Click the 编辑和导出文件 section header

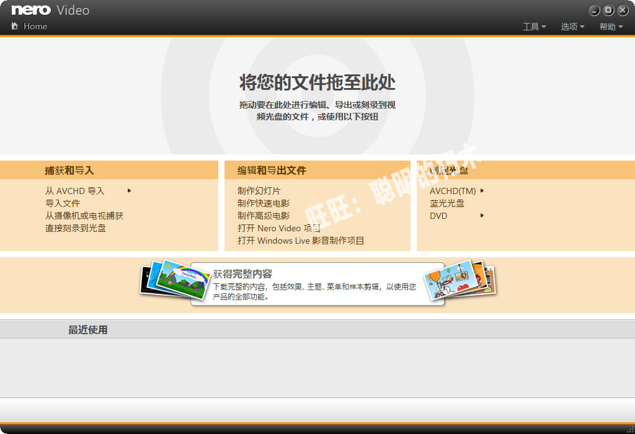[272, 170]
